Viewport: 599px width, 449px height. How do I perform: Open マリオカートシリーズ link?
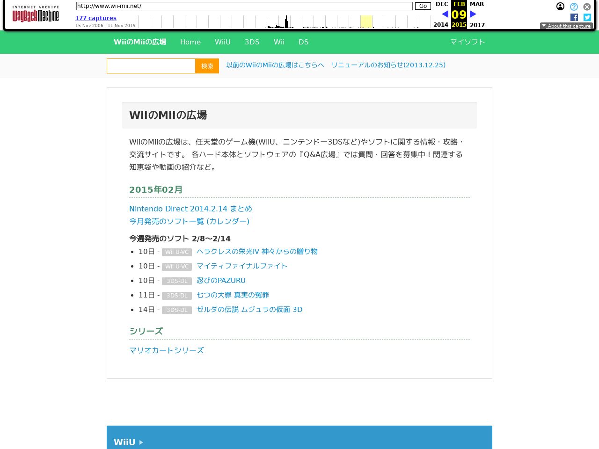pos(167,350)
